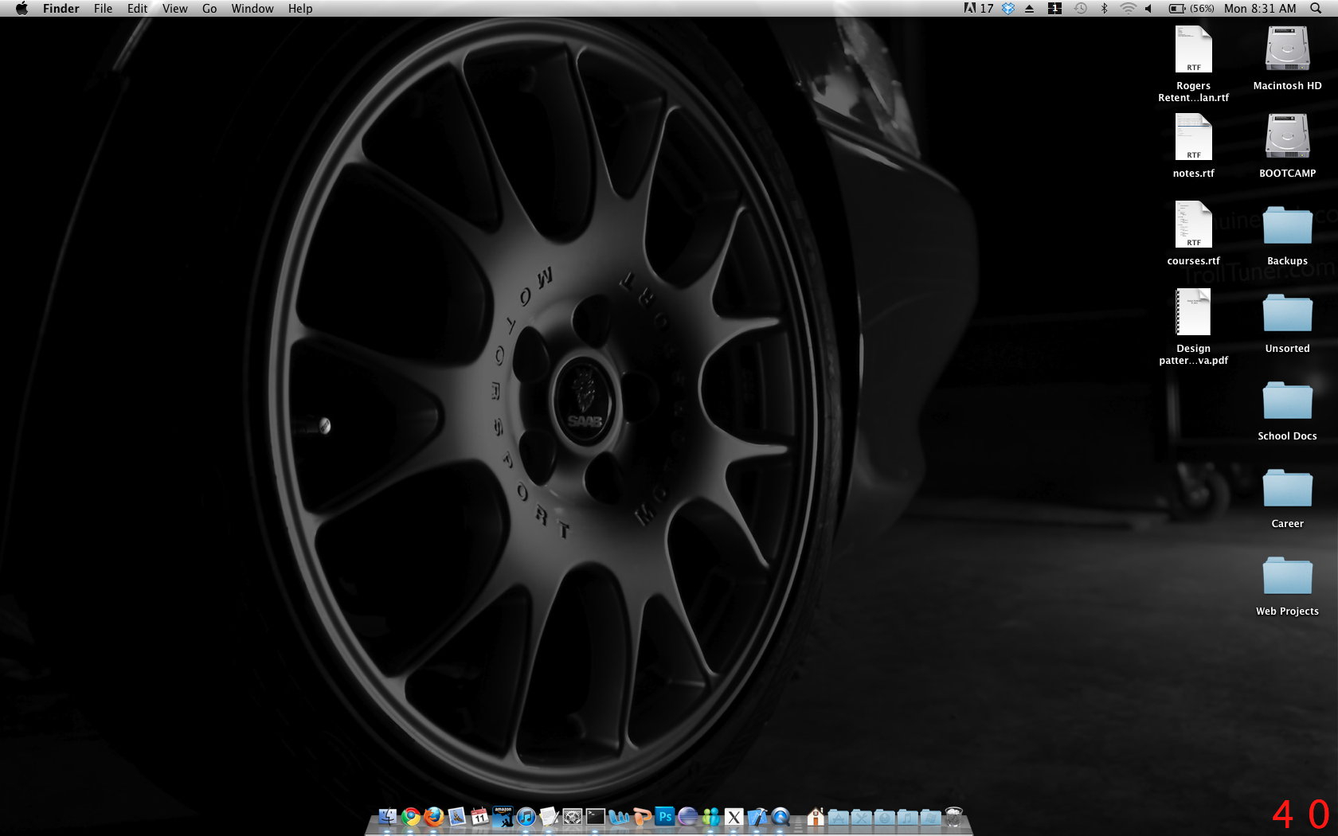Select the Rogers Retent...lan.rtf file
1338x836 pixels.
[x=1193, y=49]
